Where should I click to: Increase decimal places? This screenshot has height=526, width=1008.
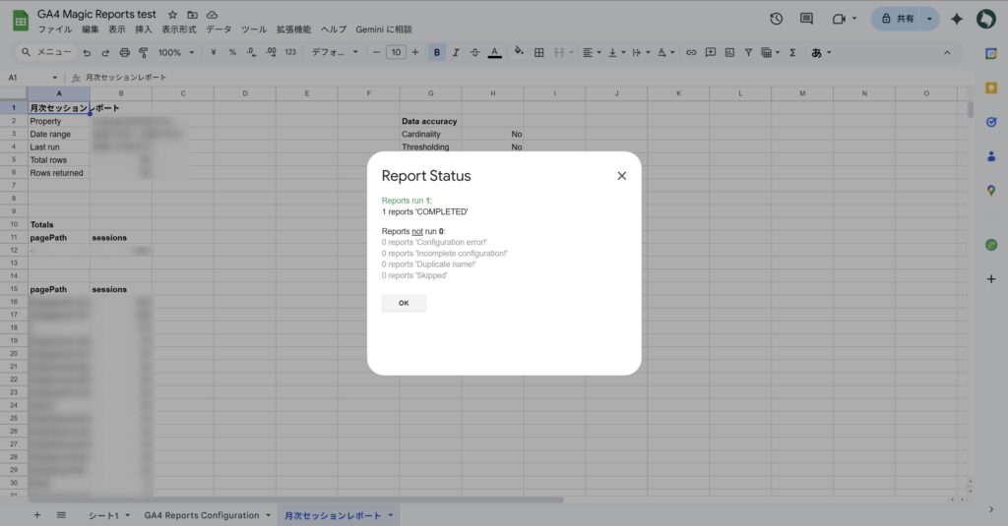[271, 53]
